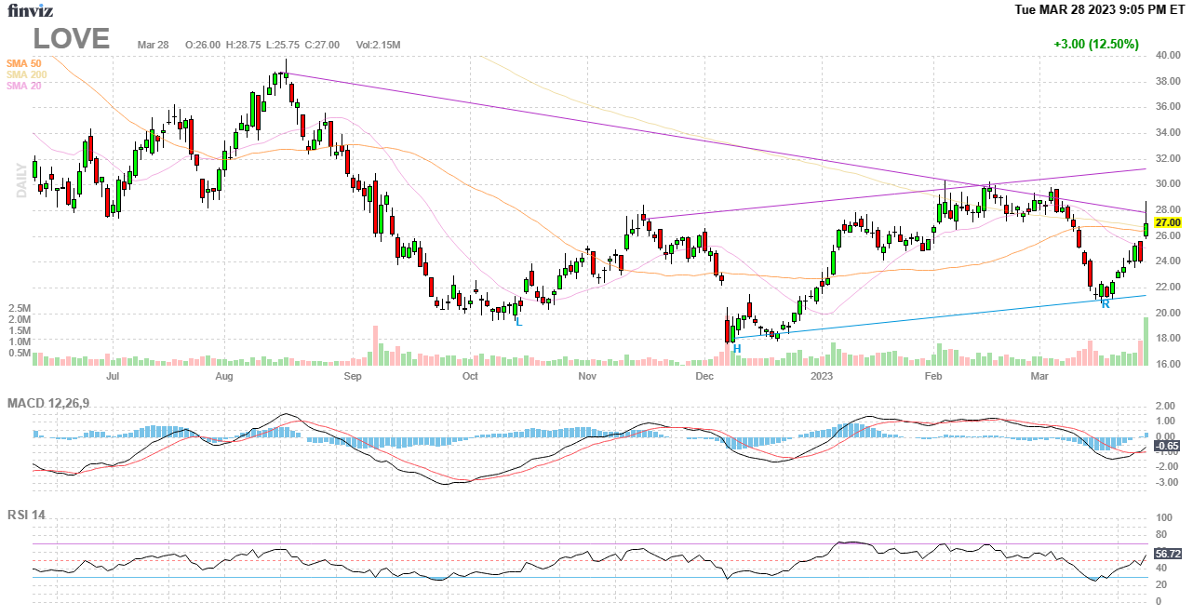Click the vertical DAILY timeframe label
This screenshot has width=1193, height=616.
[x=20, y=180]
